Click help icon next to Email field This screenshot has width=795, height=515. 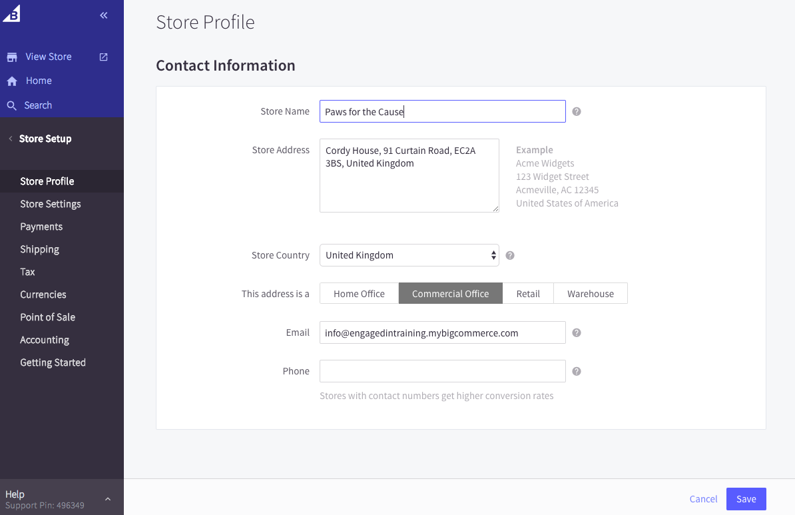coord(577,333)
